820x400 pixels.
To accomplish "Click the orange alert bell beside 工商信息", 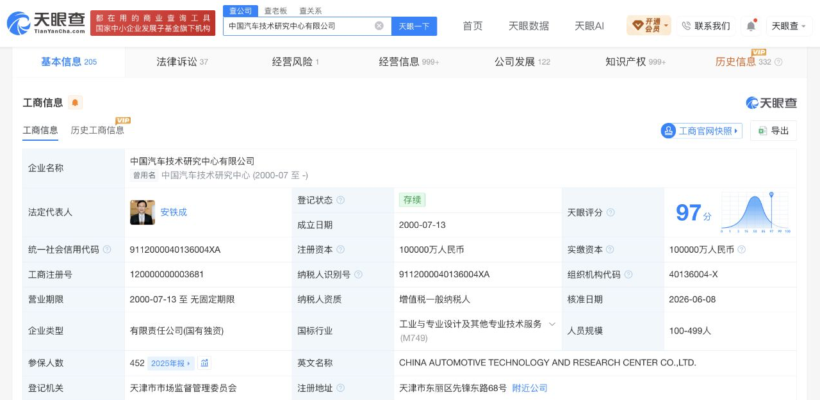I will [75, 102].
